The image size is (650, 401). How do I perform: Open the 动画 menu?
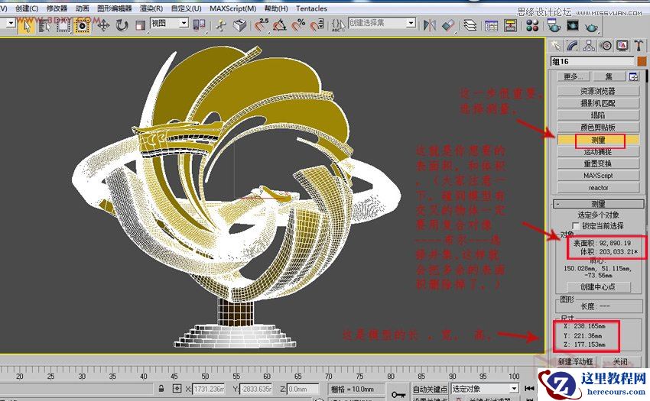pos(82,8)
